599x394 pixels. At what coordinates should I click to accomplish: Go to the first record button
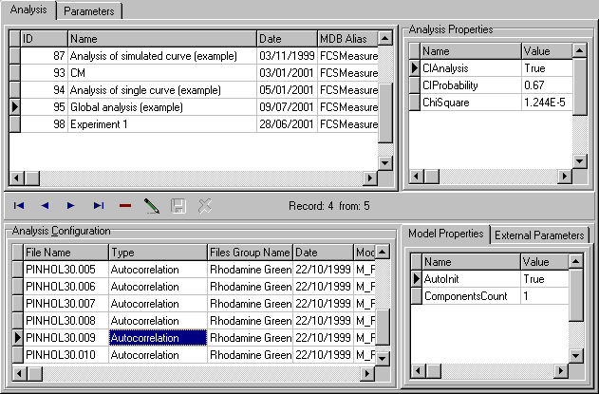pyautogui.click(x=19, y=205)
